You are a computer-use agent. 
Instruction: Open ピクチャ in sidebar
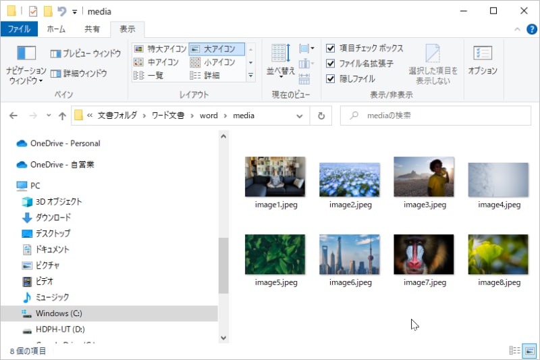point(41,265)
